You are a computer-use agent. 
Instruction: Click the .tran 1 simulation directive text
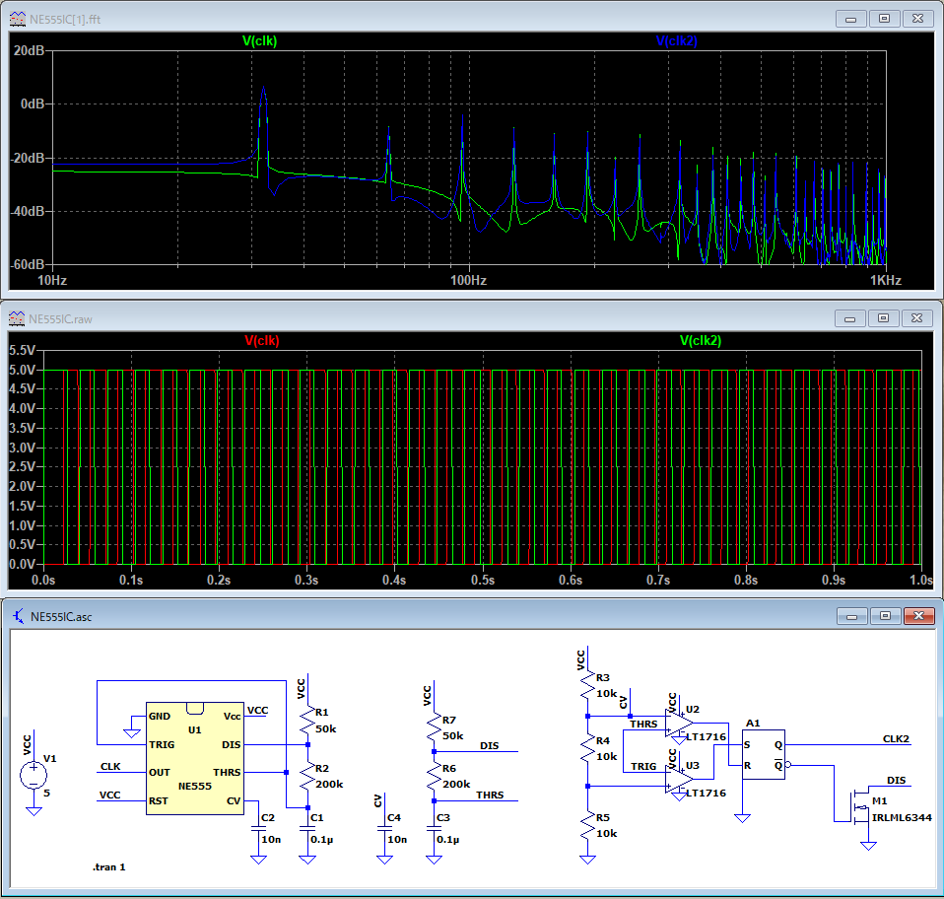tap(108, 867)
